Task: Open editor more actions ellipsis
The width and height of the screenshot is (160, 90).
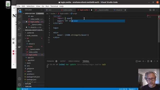Action: [157, 10]
